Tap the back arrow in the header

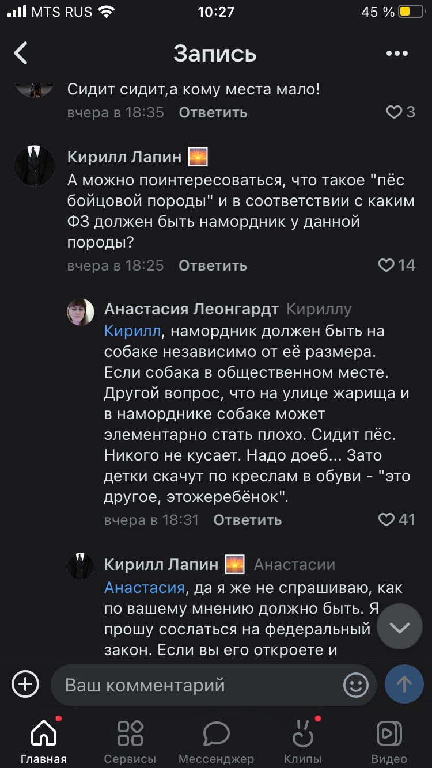coord(21,54)
